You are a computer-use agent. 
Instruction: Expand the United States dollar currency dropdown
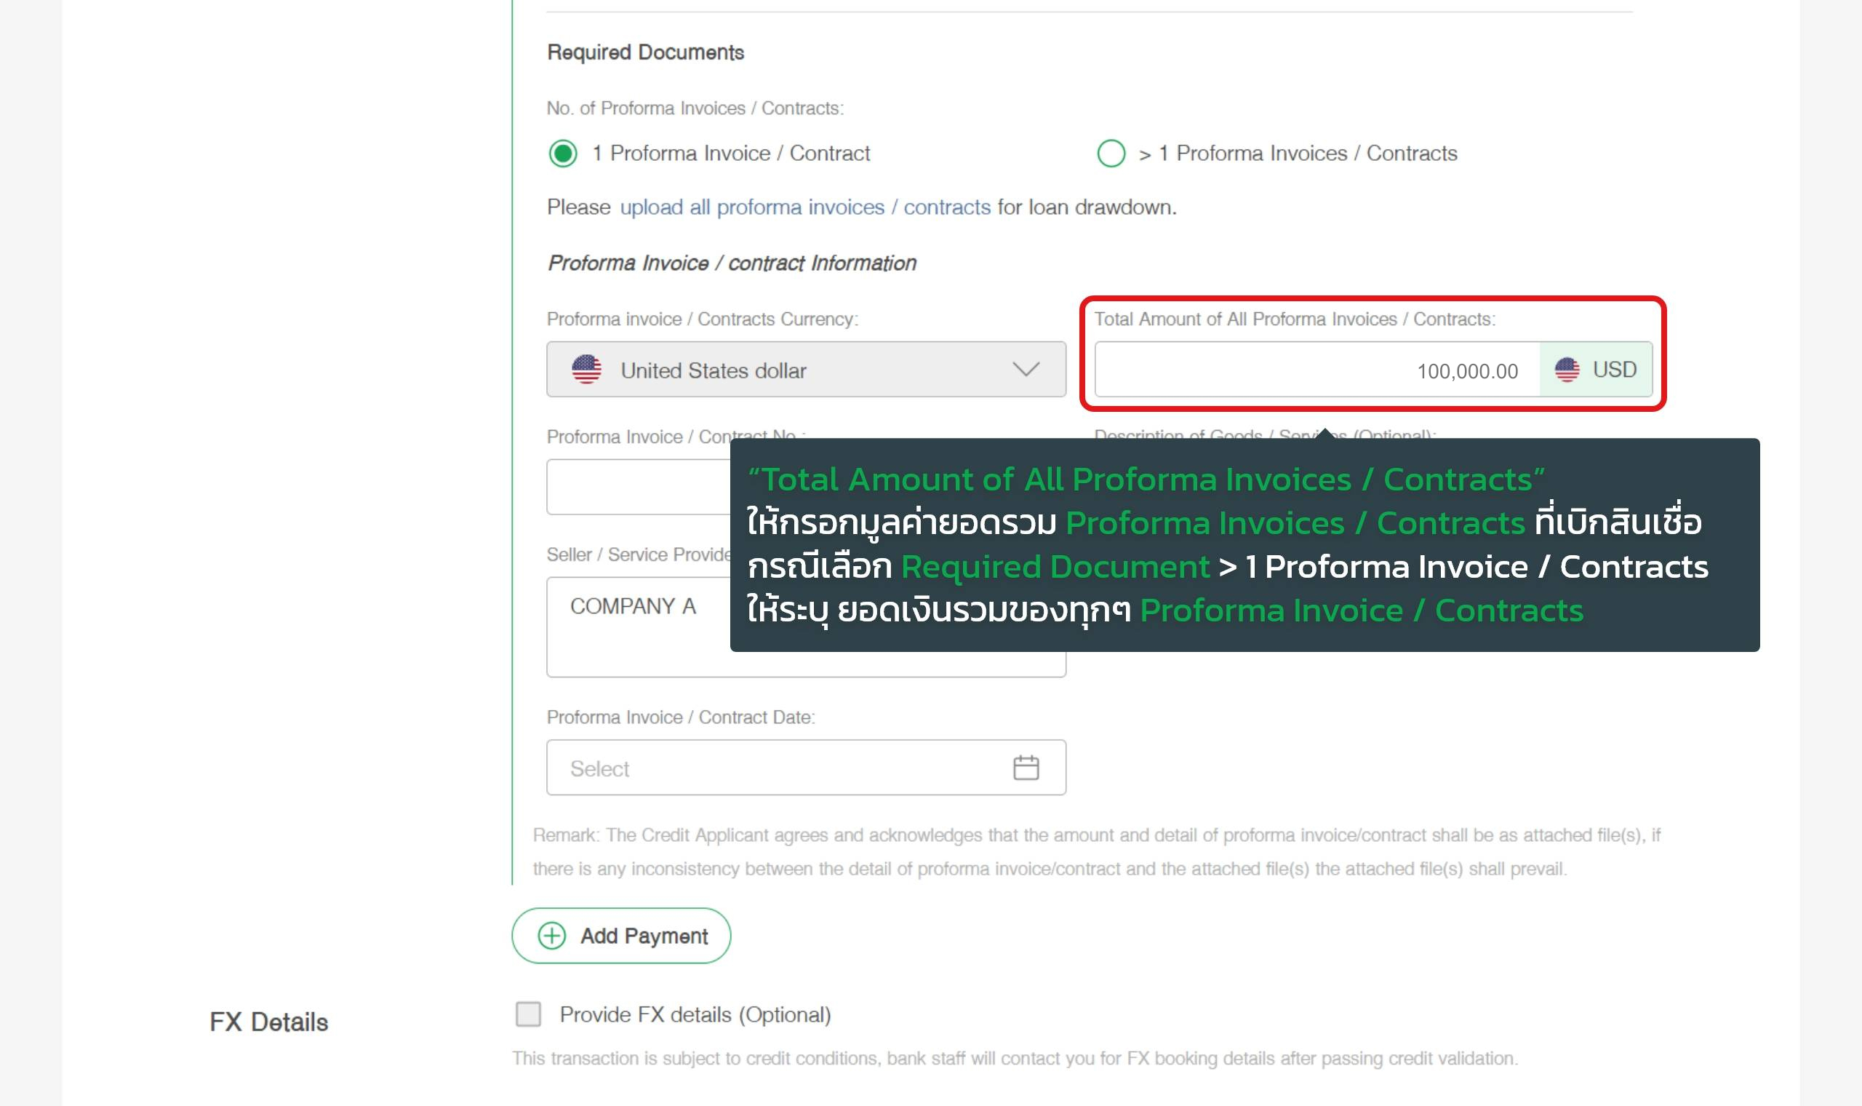806,370
